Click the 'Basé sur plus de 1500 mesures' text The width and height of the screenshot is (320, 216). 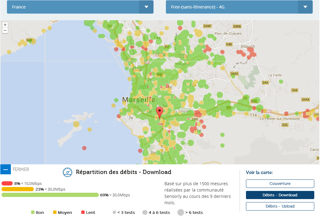click(196, 184)
